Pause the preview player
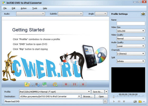The image size is (148, 106). tap(119, 102)
